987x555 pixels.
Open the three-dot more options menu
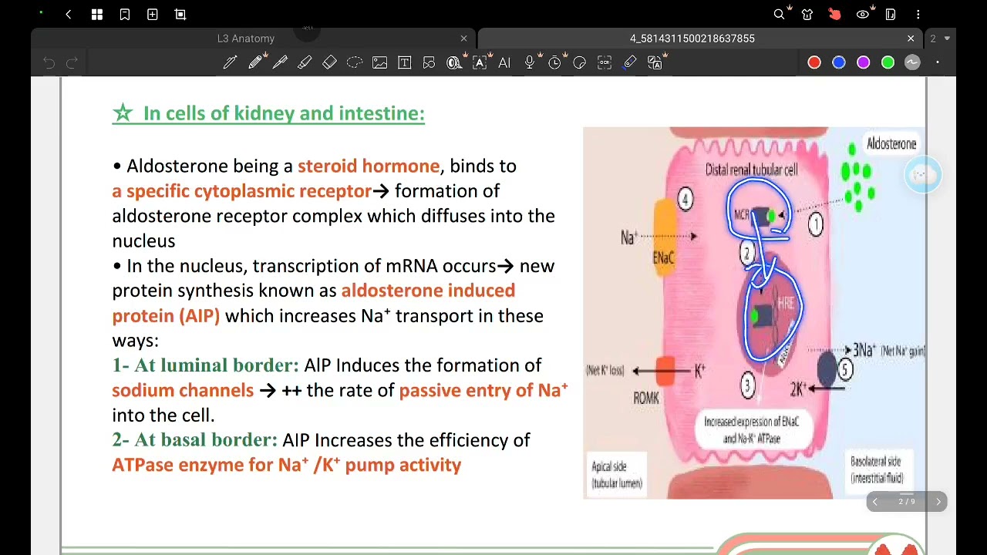[918, 15]
